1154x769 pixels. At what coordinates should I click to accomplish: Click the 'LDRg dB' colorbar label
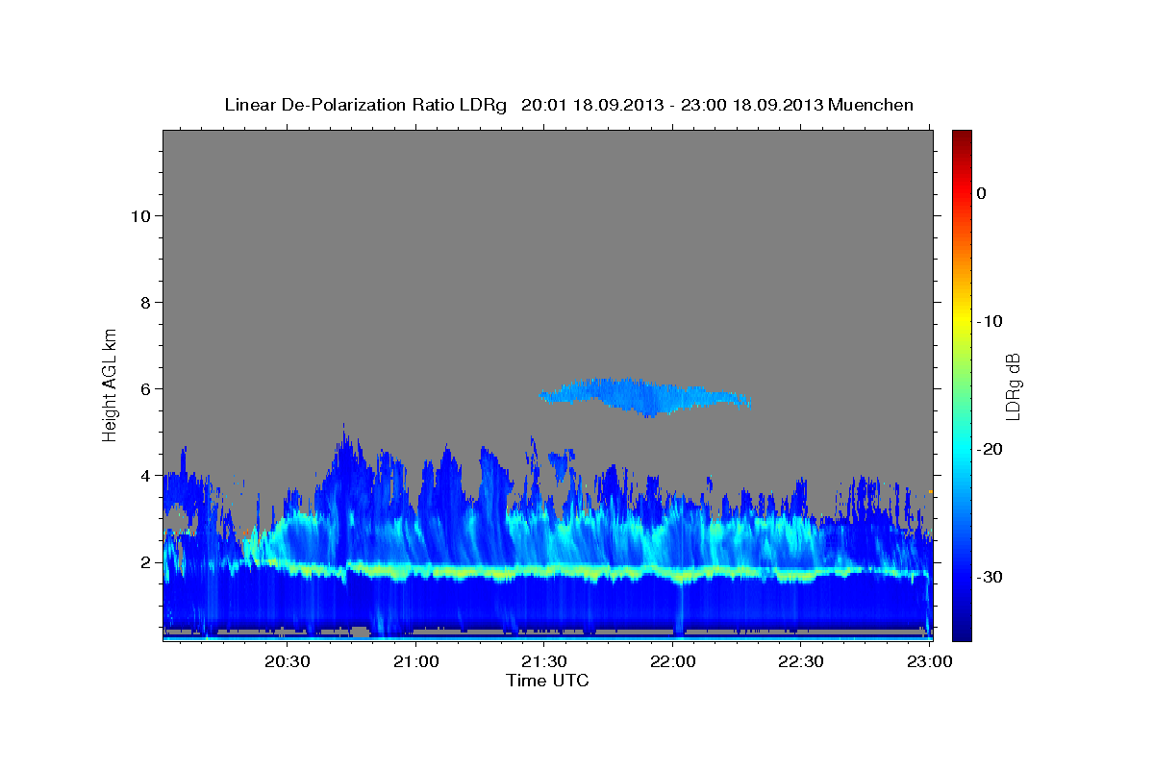coord(1013,386)
